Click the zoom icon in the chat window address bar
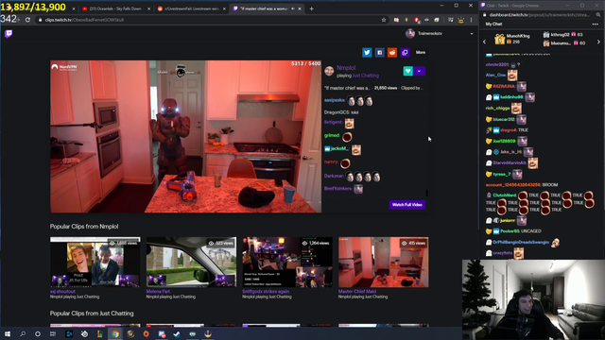The height and width of the screenshot is (340, 605). tap(598, 15)
